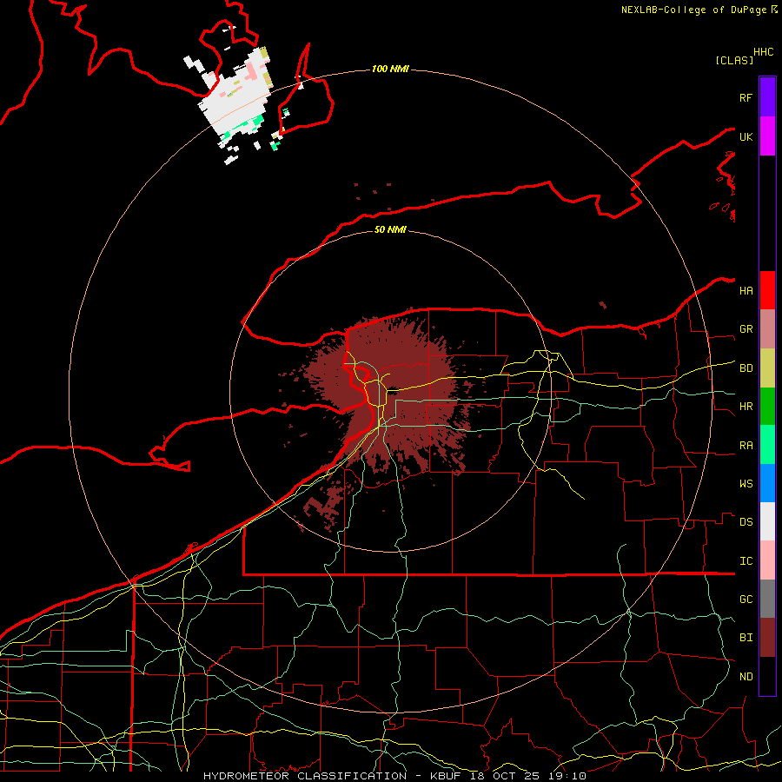Screen dimensions: 782x782
Task: Click the UK legend label
Action: point(746,136)
